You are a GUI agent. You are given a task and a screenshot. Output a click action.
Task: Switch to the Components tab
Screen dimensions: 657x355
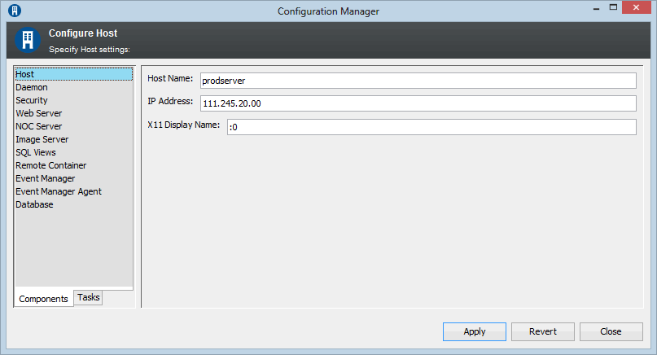click(44, 299)
